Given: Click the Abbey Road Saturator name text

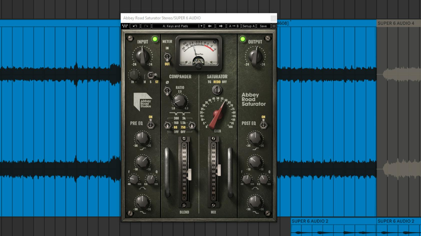Looking at the screenshot, I should pyautogui.click(x=253, y=99).
